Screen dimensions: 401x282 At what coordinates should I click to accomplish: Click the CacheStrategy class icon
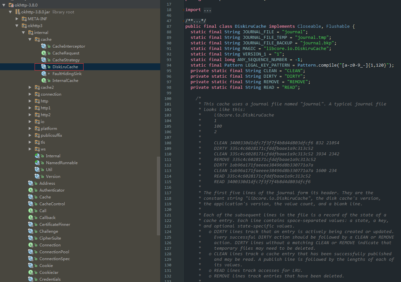[44, 60]
